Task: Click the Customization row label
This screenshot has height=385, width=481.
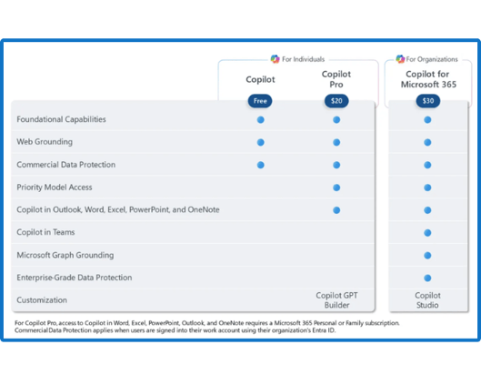Action: coord(42,300)
